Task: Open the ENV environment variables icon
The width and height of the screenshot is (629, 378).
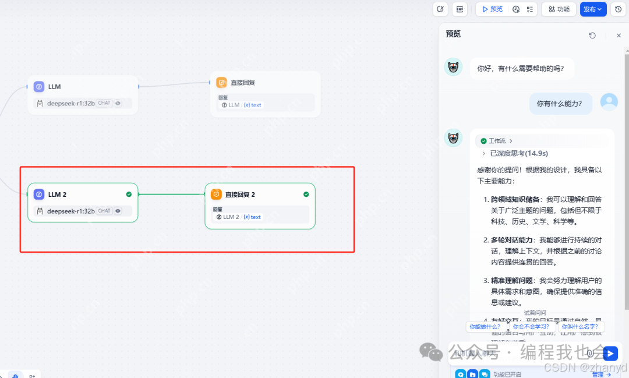Action: coord(460,9)
